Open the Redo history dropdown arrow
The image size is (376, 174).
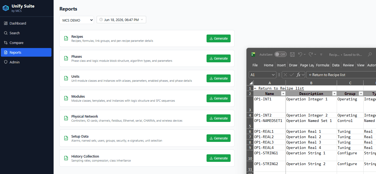coord(315,54)
